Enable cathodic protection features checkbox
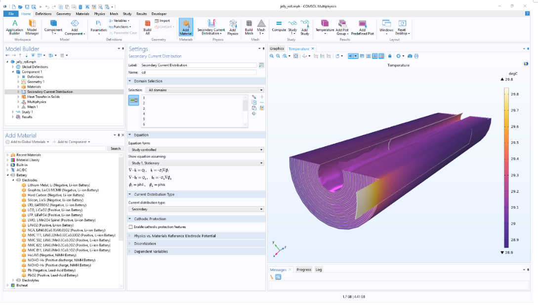This screenshot has height=306, width=538. [131, 227]
